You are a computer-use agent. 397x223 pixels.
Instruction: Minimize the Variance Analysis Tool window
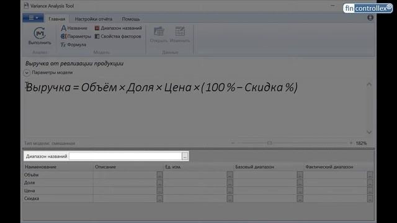332,6
